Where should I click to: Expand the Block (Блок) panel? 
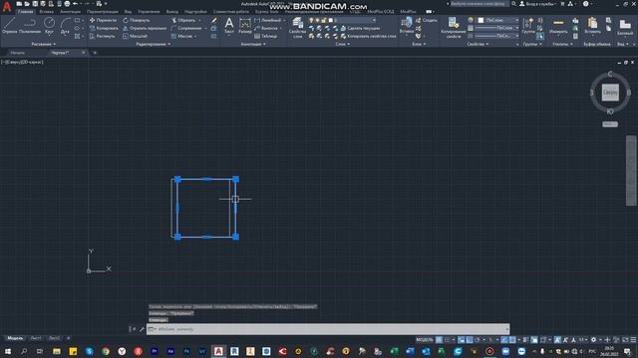pos(419,44)
